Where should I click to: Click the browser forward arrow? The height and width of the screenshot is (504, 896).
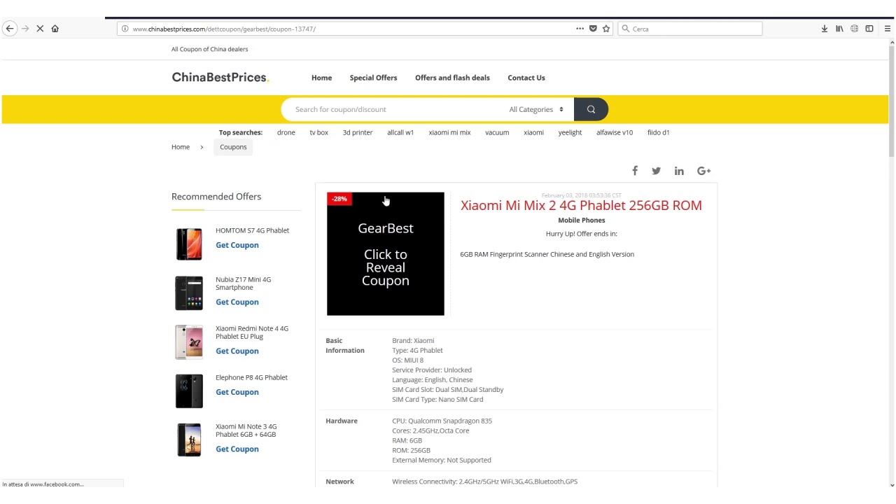(25, 29)
